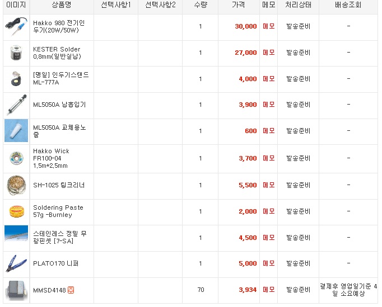Image resolution: width=382 pixels, height=307 pixels.
Task: Open the PLATO170 니퍼 thumbnail
Action: [16, 263]
